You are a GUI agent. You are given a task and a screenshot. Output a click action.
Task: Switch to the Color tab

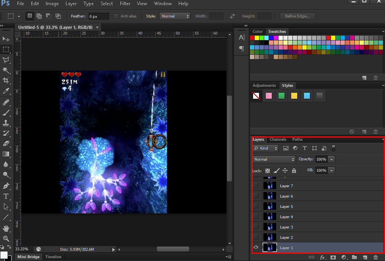coord(257,31)
